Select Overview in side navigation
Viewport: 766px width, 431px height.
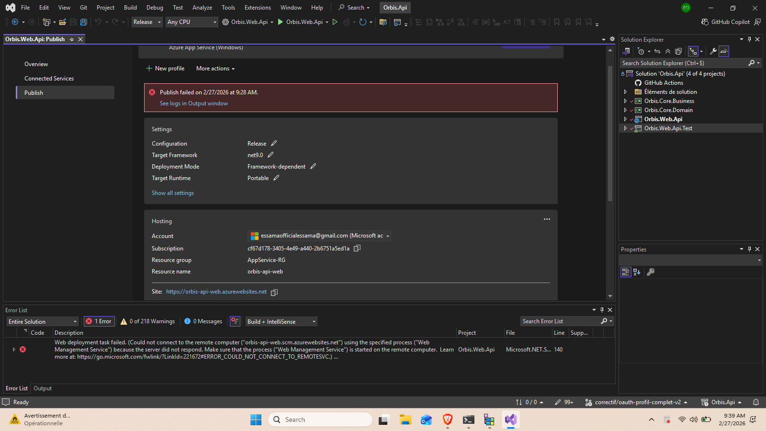[x=36, y=64]
